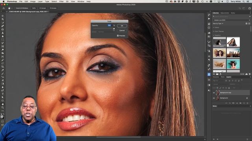Click the Libraries search field
Viewport: 252px width, 141px height.
(230, 16)
